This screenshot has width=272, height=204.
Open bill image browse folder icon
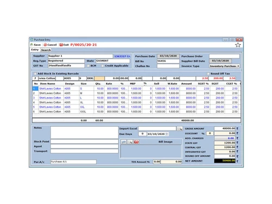124,142
